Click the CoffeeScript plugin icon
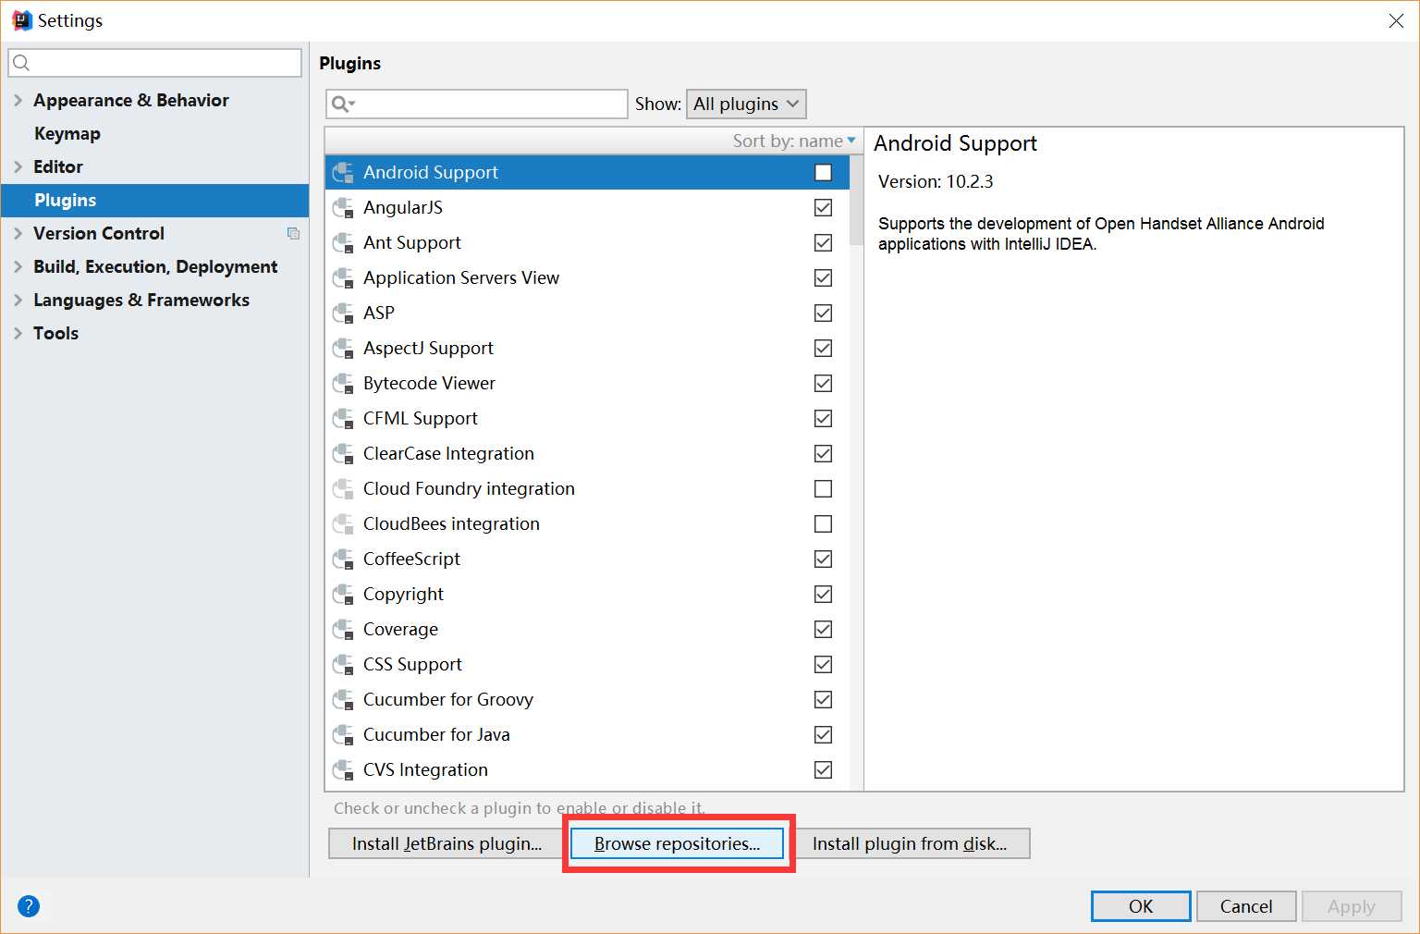 (343, 559)
